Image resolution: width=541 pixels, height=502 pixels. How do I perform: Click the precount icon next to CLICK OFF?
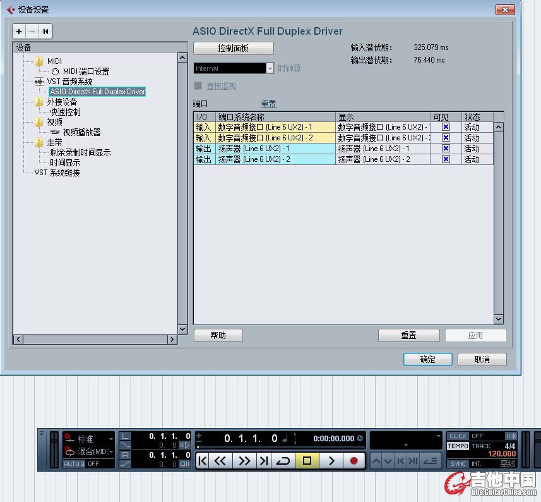point(511,436)
